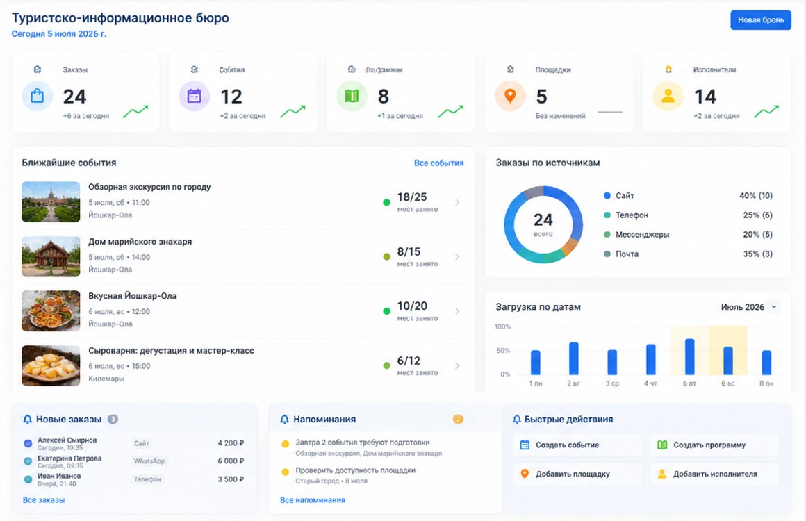This screenshot has height=521, width=806.
Task: Expand the Вкусная Йошкар-Ола row chevron
Action: [457, 311]
